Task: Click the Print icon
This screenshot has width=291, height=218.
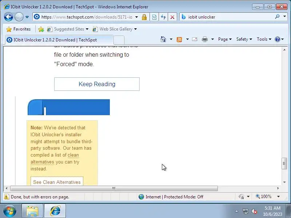Action: click(x=205, y=39)
